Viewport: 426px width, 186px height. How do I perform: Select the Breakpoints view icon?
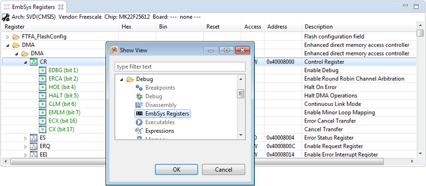click(139, 88)
